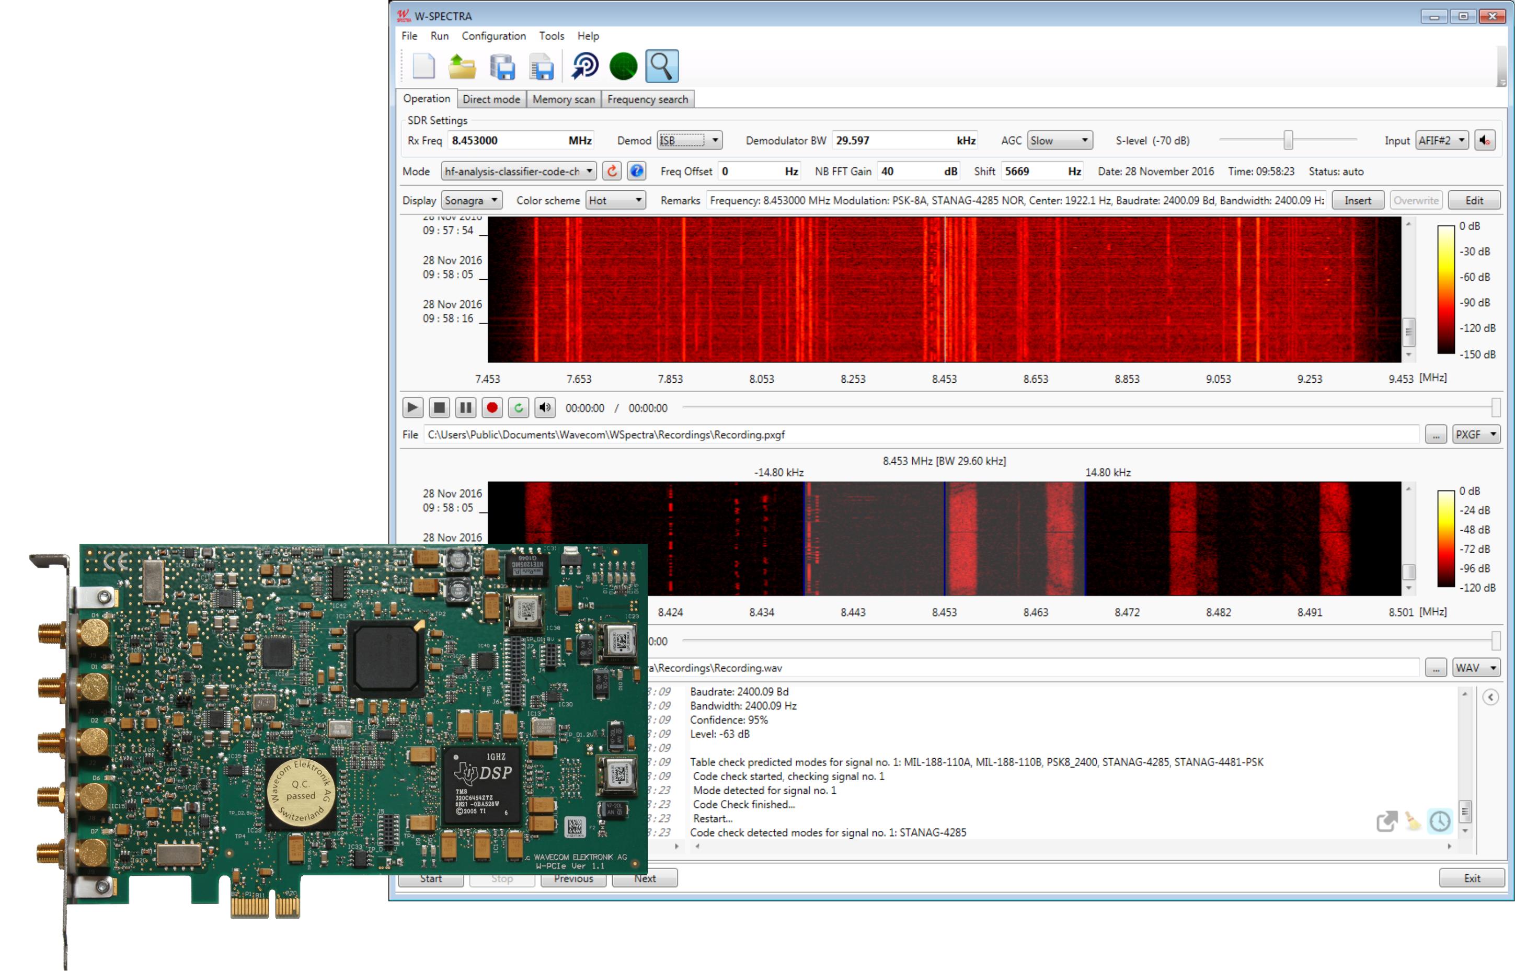Image resolution: width=1515 pixels, height=971 pixels.
Task: Switch to the Direct mode tab
Action: pyautogui.click(x=491, y=99)
